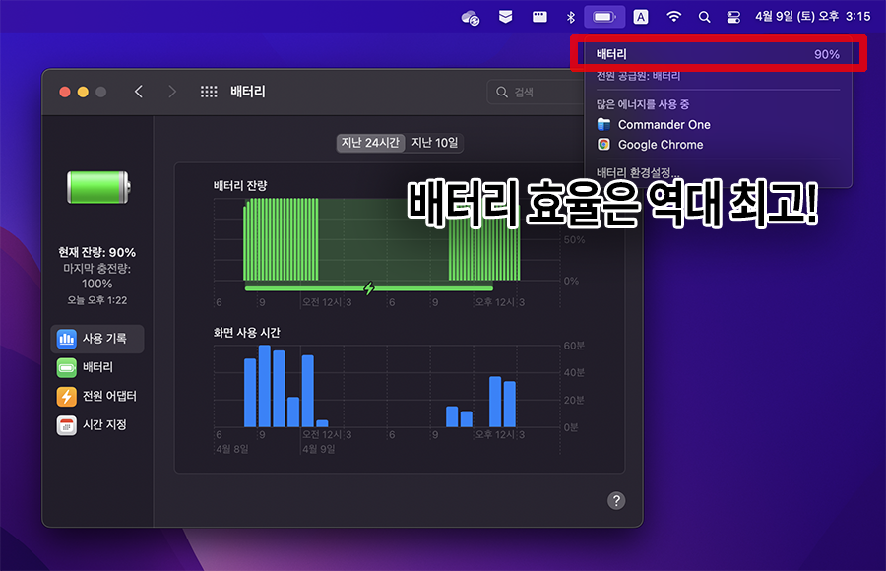Close the 배터리 preferences window
Screen dimensions: 886x571
click(65, 92)
